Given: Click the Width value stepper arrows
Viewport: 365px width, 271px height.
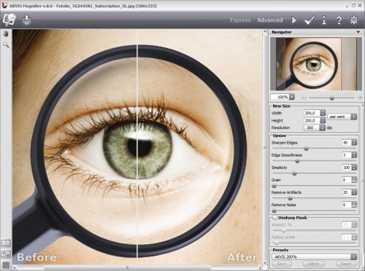Looking at the screenshot, I should coord(323,113).
